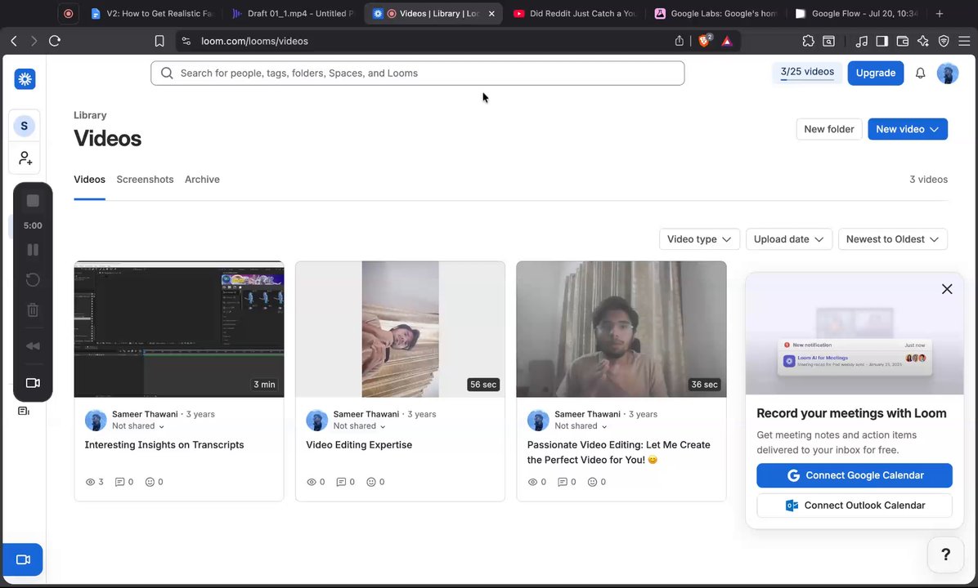Image resolution: width=978 pixels, height=588 pixels.
Task: Click the New folder button
Action: [x=828, y=129]
